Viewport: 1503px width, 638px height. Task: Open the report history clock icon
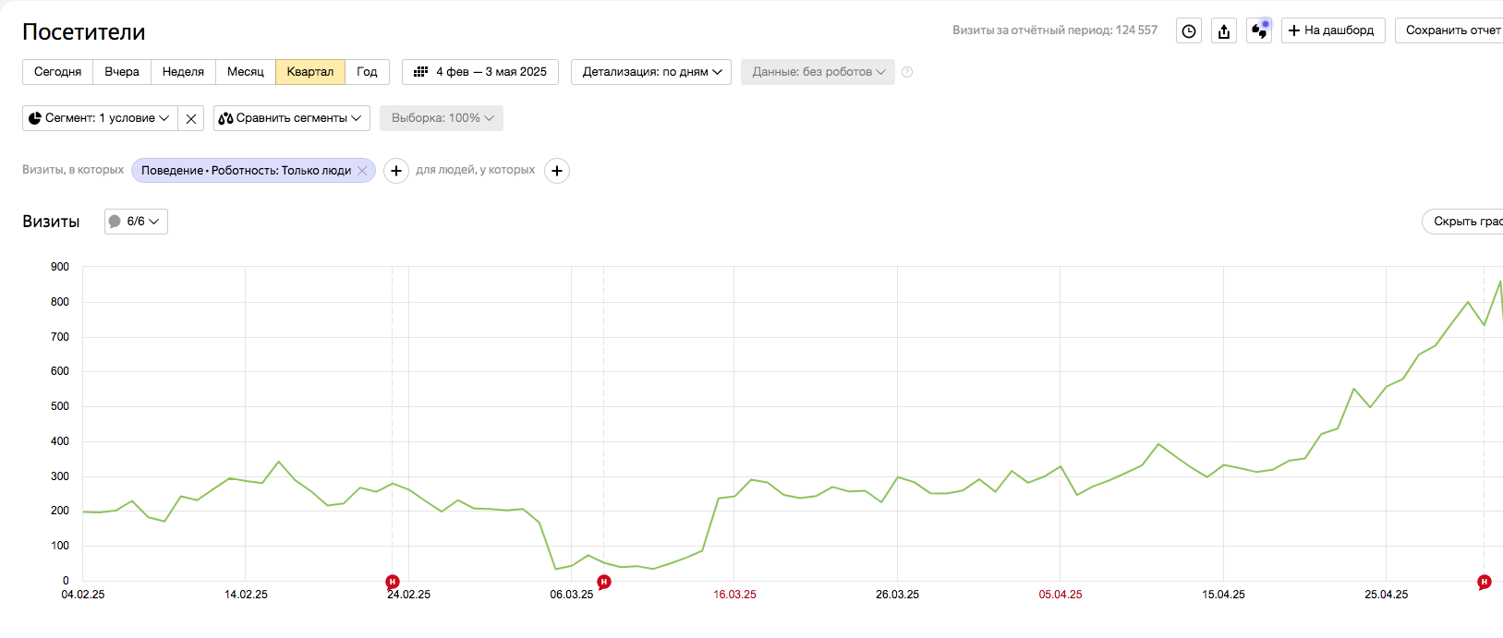click(1189, 30)
